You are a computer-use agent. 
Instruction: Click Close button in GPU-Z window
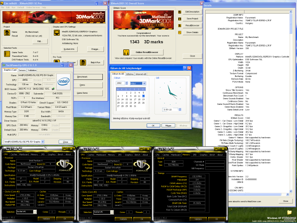coord(65,142)
